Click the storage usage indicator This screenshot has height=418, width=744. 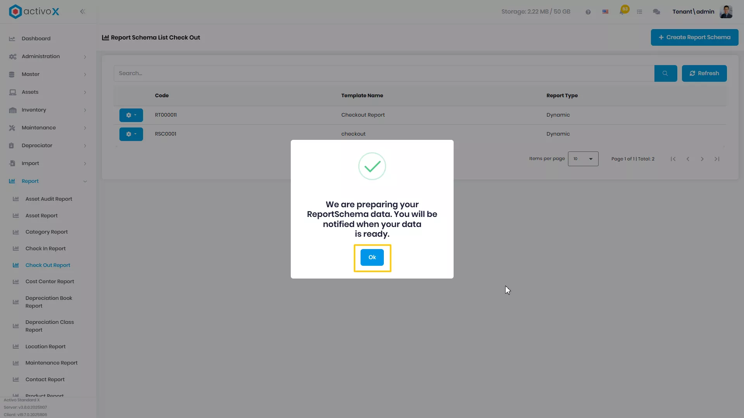click(535, 12)
